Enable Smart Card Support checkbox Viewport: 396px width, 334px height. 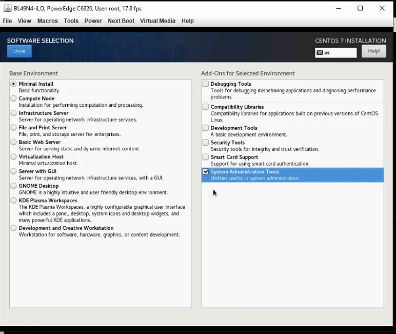tap(206, 157)
